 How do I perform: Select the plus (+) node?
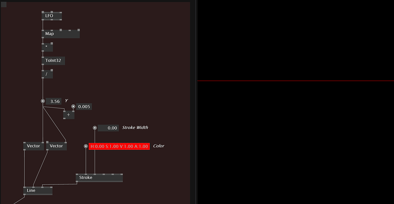click(68, 115)
